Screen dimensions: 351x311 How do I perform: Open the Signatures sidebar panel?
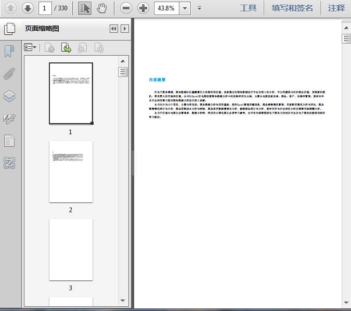click(9, 119)
